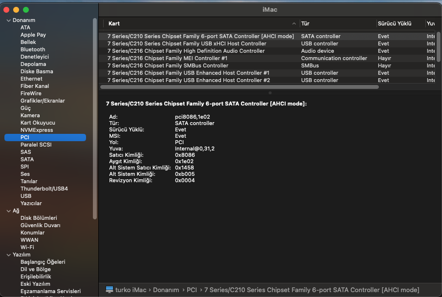Select NVMExpress from the sidebar

click(x=37, y=130)
